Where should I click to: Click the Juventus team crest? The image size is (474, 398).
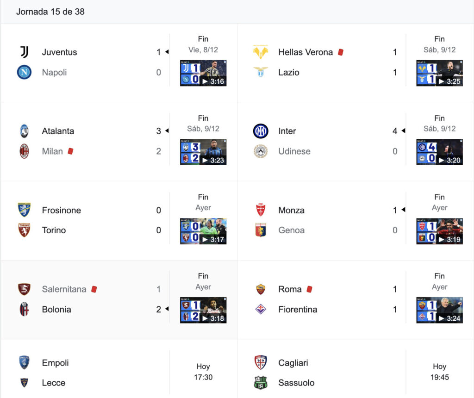(x=24, y=52)
